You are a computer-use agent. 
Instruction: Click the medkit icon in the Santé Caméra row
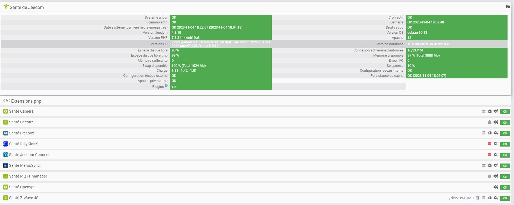click(x=490, y=111)
